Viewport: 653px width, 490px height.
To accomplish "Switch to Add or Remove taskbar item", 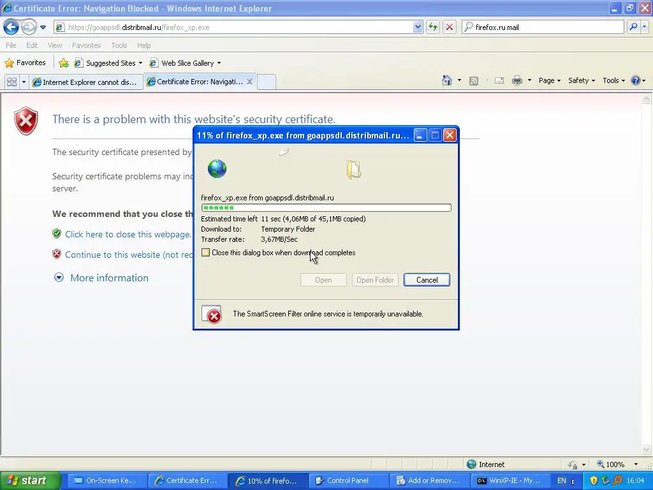I will tap(430, 480).
